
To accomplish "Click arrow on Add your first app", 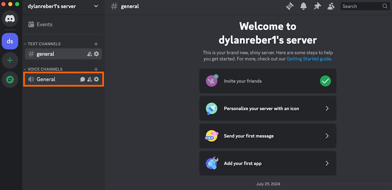I will tap(327, 163).
